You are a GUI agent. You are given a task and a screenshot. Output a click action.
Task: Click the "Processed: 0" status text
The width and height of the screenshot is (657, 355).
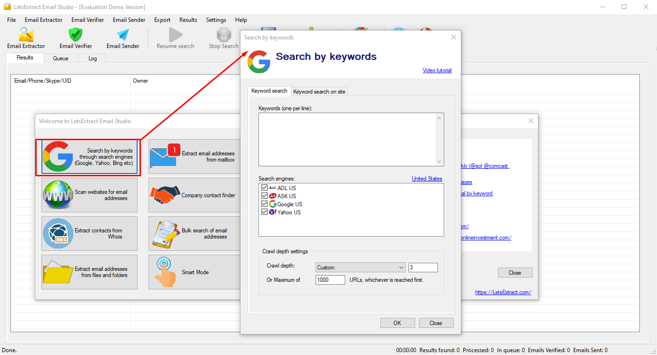coord(478,350)
